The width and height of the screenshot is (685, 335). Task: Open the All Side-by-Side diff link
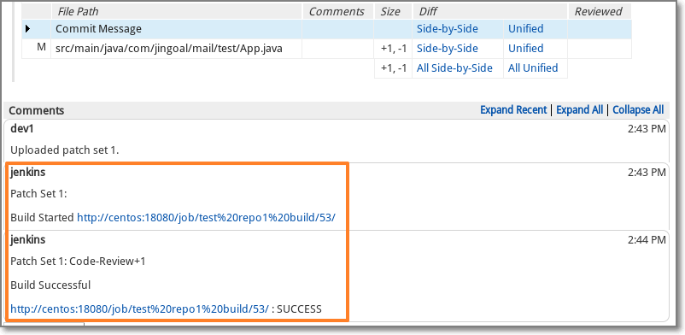[454, 68]
